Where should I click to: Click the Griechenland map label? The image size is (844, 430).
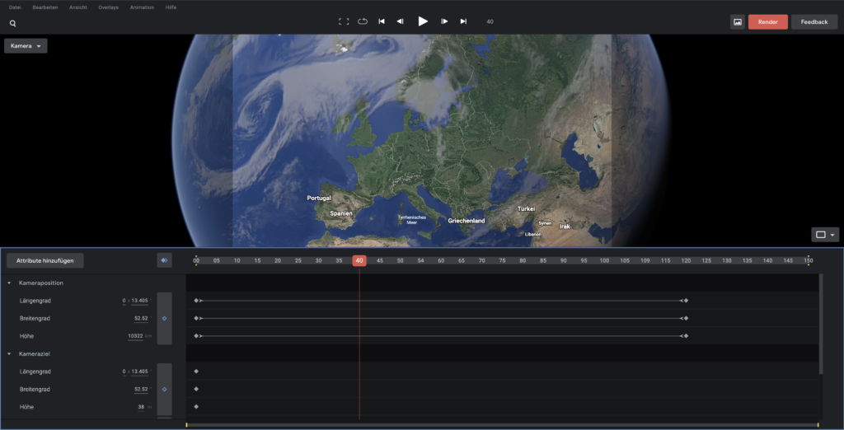[x=467, y=221]
